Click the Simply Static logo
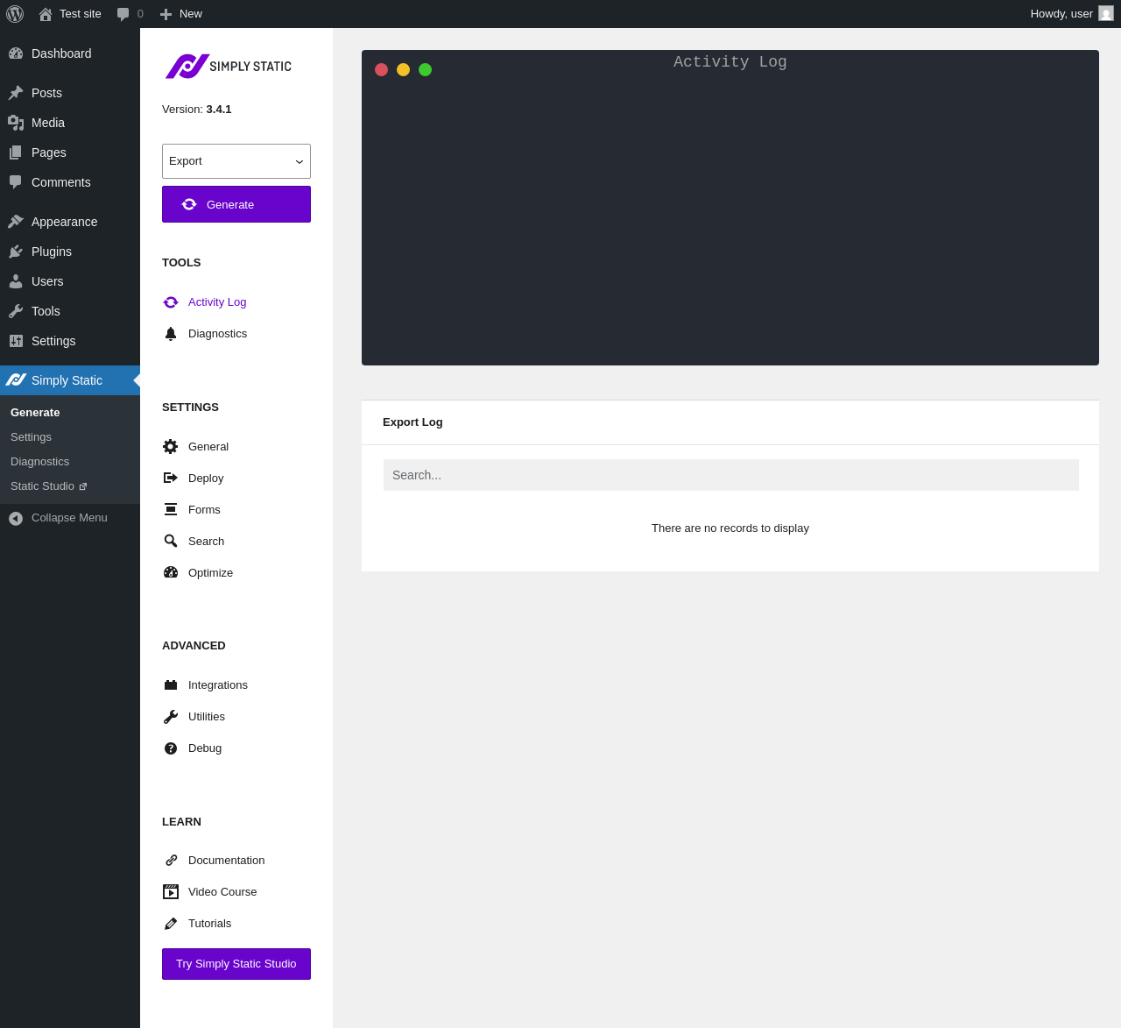 tap(229, 66)
